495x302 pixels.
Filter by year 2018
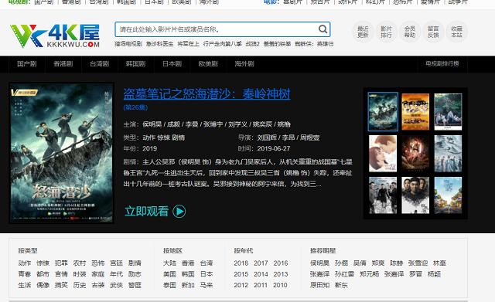point(241,263)
